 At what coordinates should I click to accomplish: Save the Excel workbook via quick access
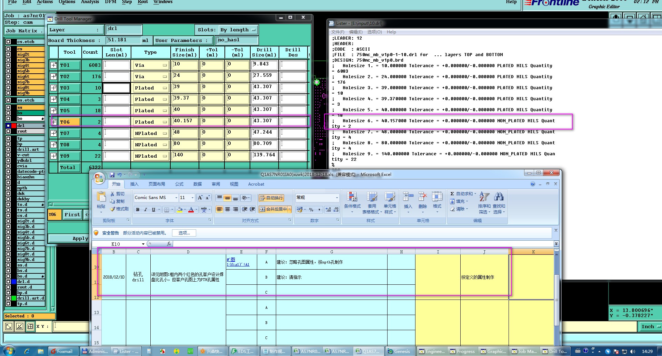point(112,175)
